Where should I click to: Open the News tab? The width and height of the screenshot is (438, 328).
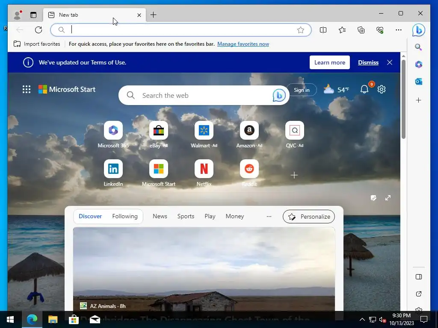160,216
